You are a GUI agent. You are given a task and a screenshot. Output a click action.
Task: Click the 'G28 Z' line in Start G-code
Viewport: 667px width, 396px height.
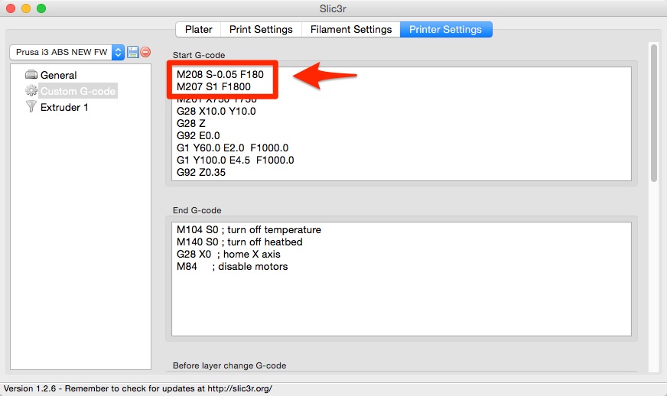[191, 123]
